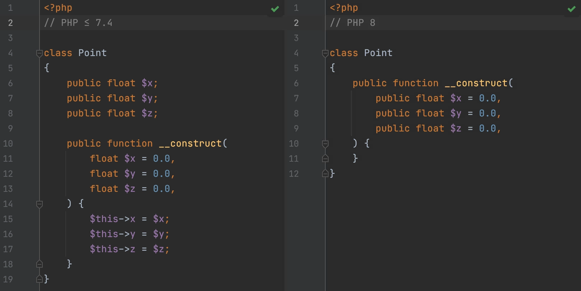Click 'float $y = 0.0,' parameter on left line 12
581x291 pixels.
[133, 174]
